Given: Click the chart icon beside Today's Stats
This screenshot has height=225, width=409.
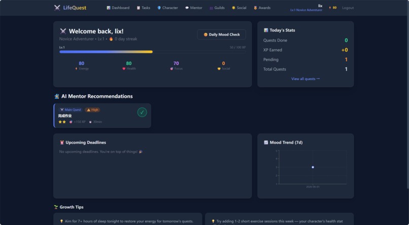Looking at the screenshot, I should point(266,30).
